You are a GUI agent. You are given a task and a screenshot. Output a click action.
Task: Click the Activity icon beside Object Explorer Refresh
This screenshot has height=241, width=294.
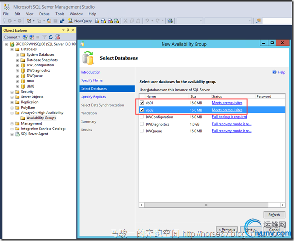click(x=57, y=37)
